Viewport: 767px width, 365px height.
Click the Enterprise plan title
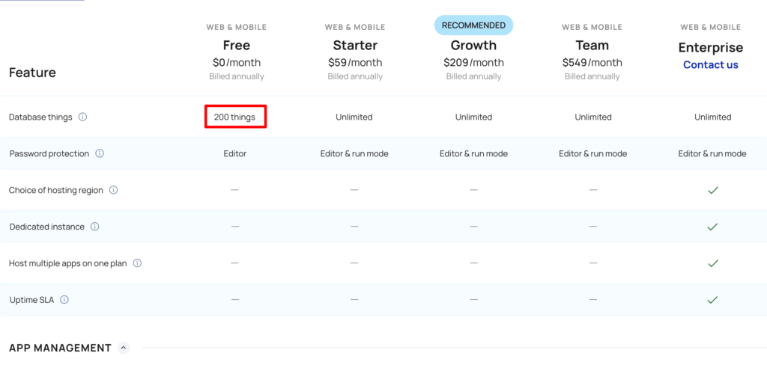pos(710,48)
